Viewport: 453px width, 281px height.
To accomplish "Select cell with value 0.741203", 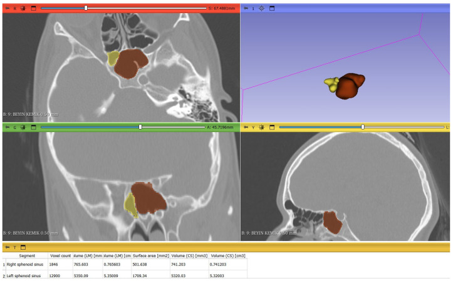I will (228, 264).
